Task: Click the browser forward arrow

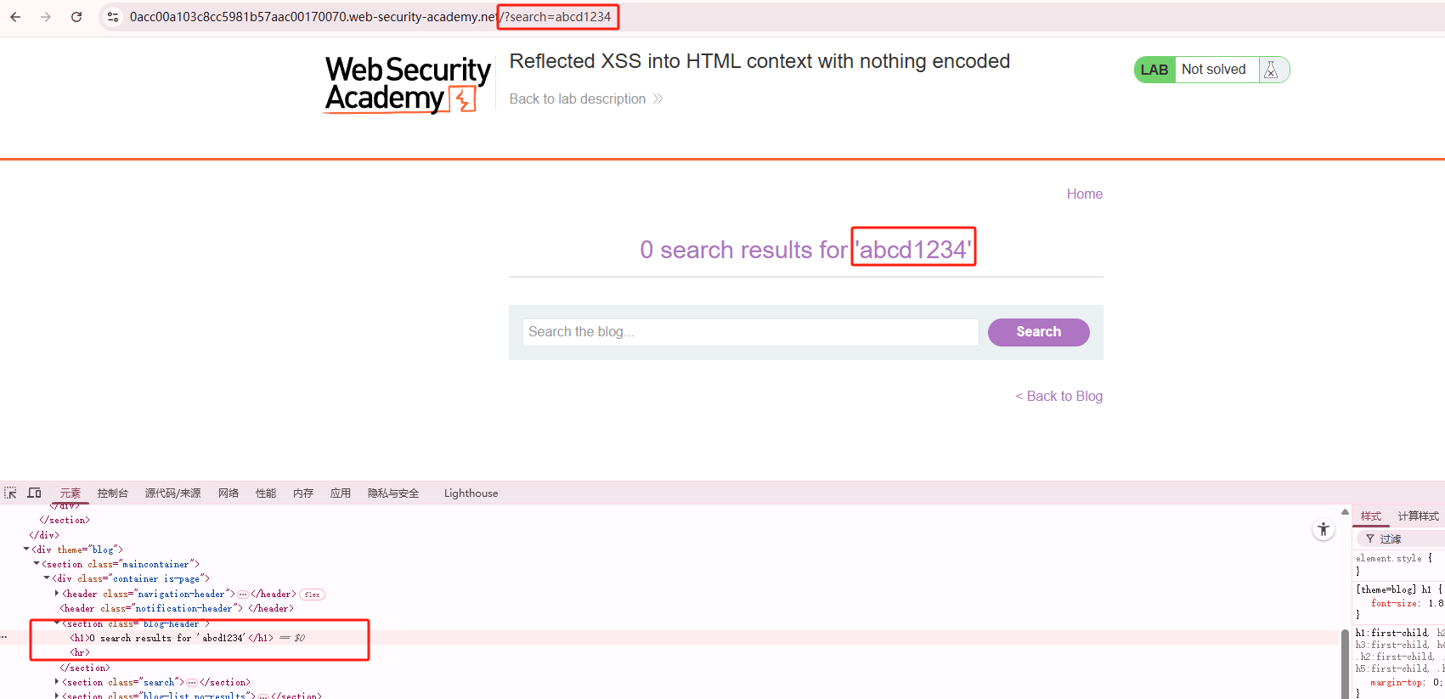Action: (46, 17)
